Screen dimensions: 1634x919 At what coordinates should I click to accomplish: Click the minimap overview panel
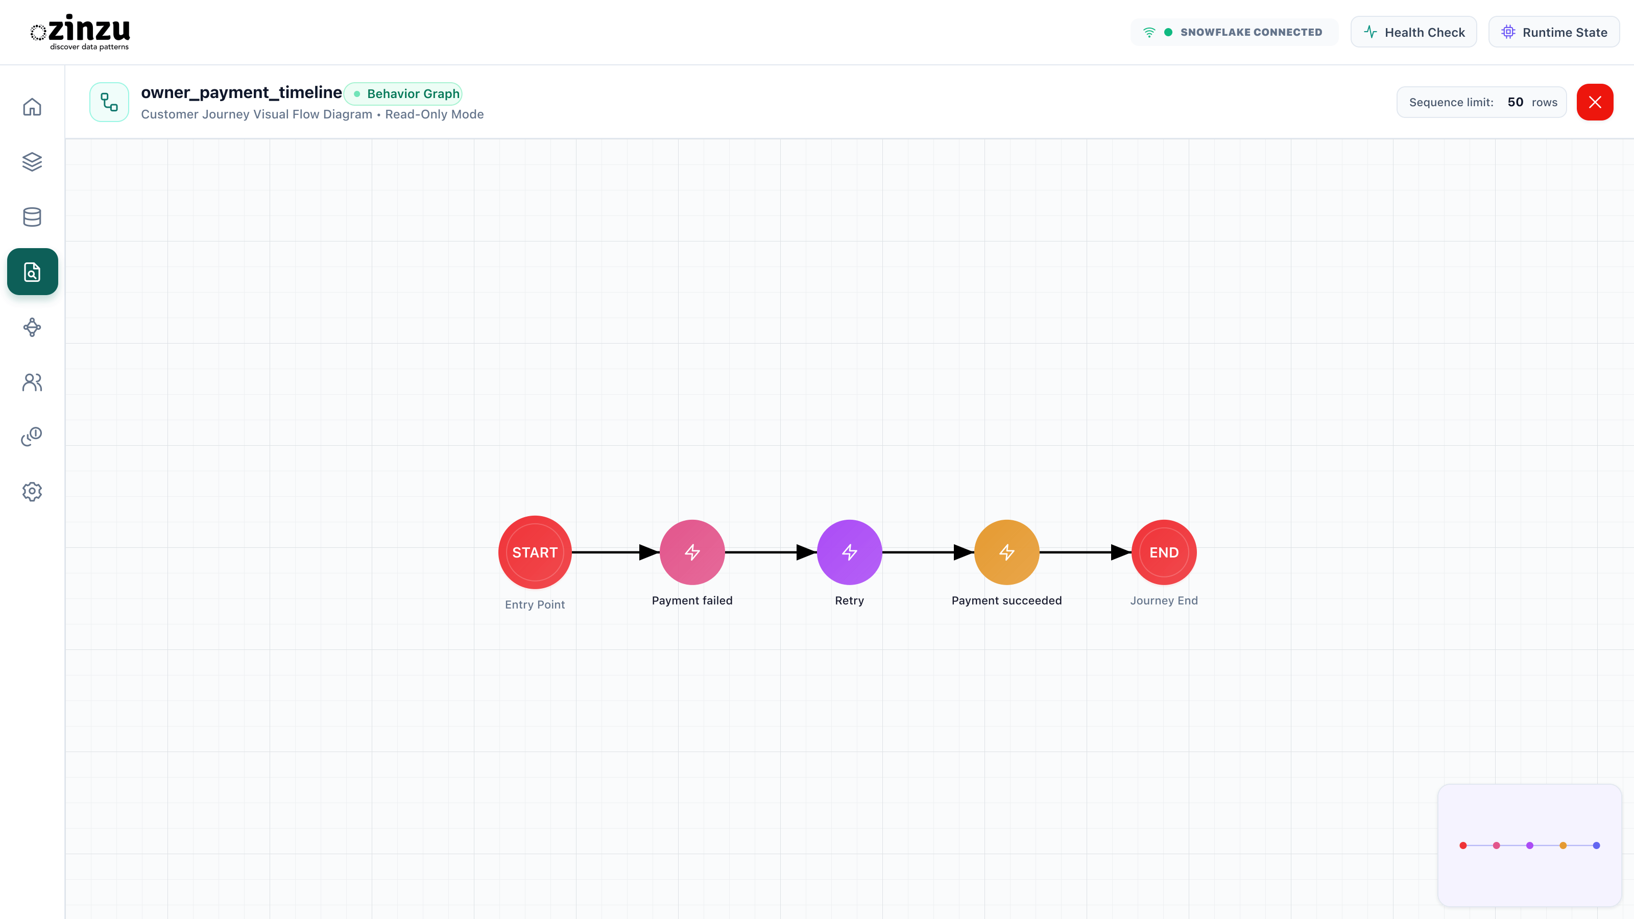coord(1529,845)
